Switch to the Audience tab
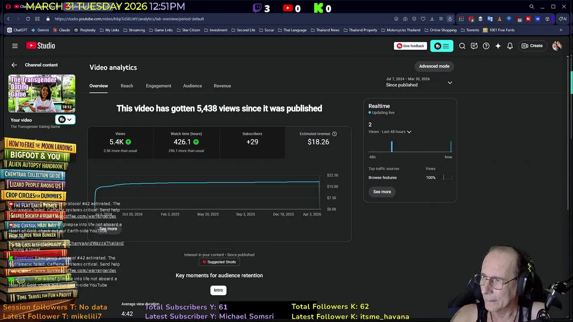573x322 pixels. [192, 86]
